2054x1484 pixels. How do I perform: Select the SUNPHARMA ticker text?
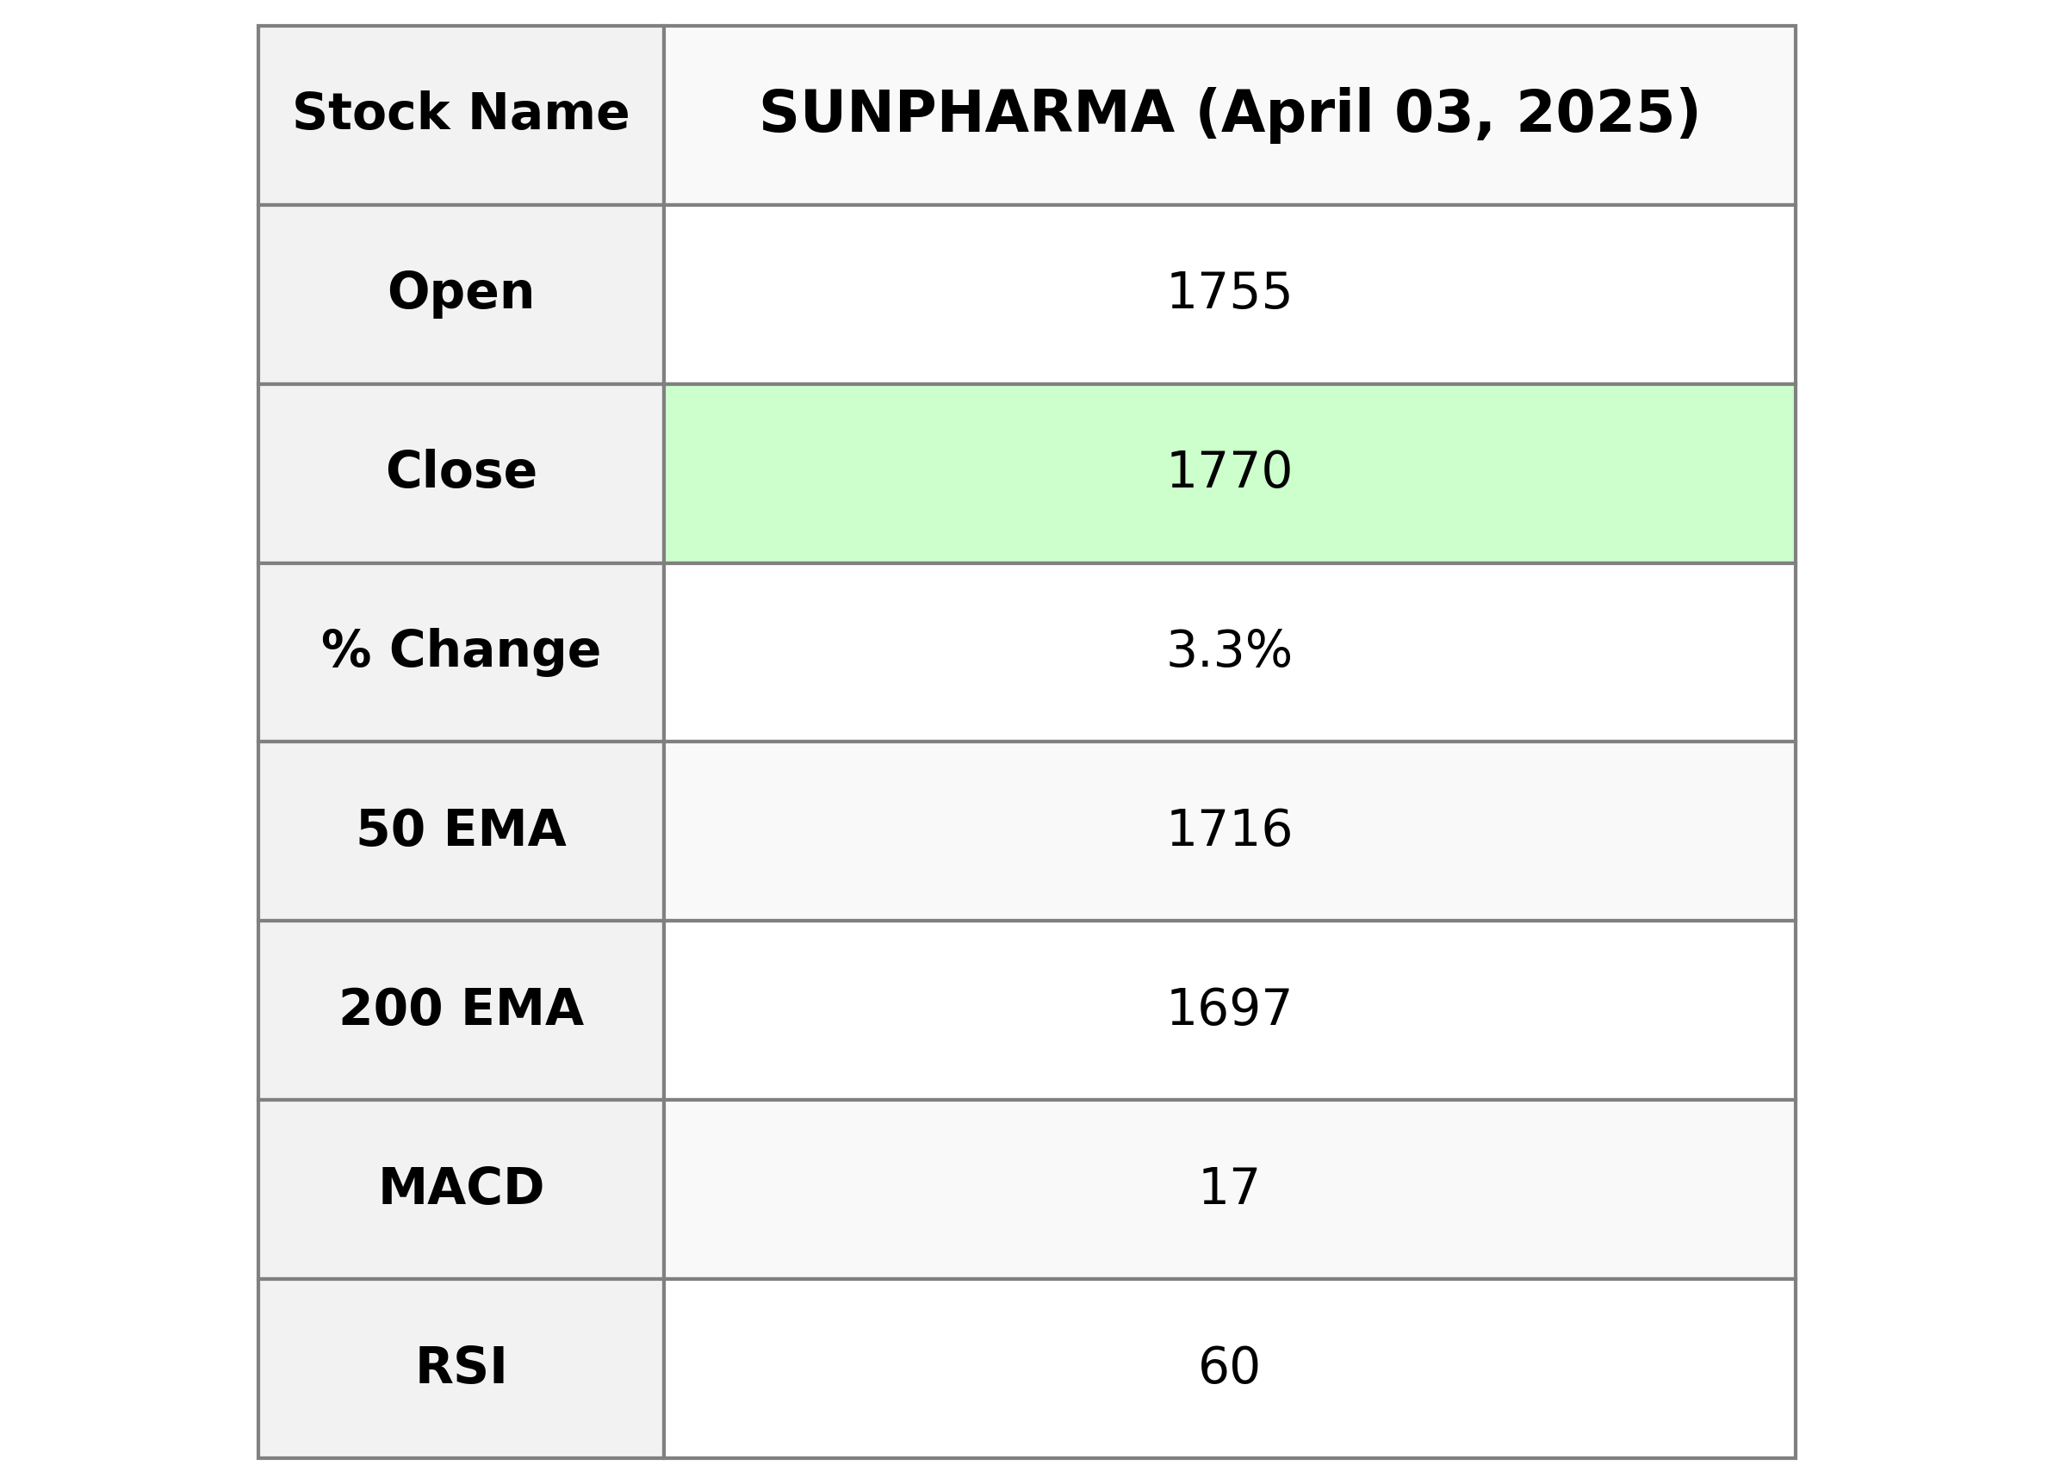(966, 113)
